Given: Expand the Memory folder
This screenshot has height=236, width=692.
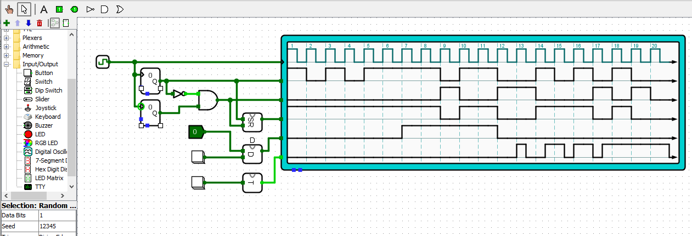Looking at the screenshot, I should 6,55.
